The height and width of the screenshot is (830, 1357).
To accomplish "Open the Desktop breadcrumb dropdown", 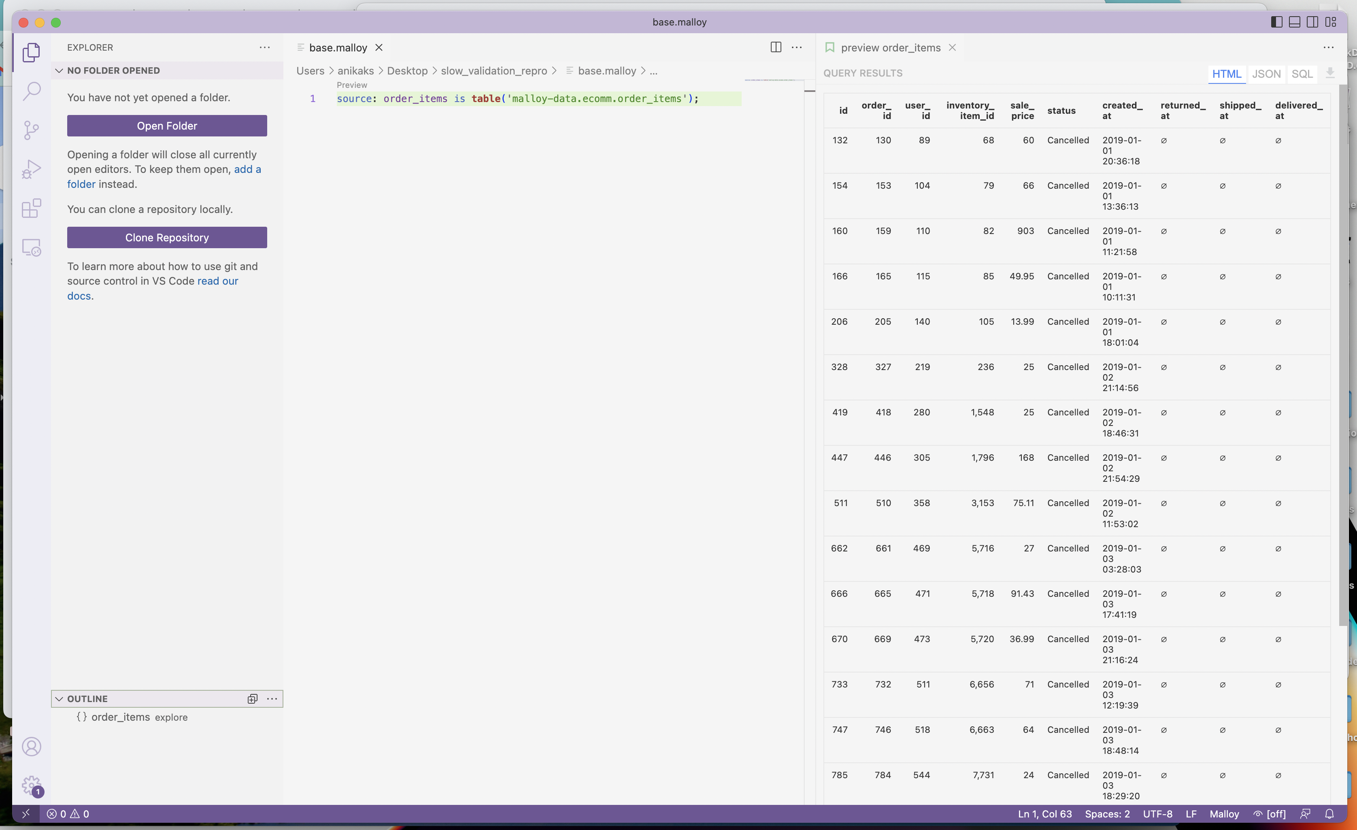I will pos(408,70).
